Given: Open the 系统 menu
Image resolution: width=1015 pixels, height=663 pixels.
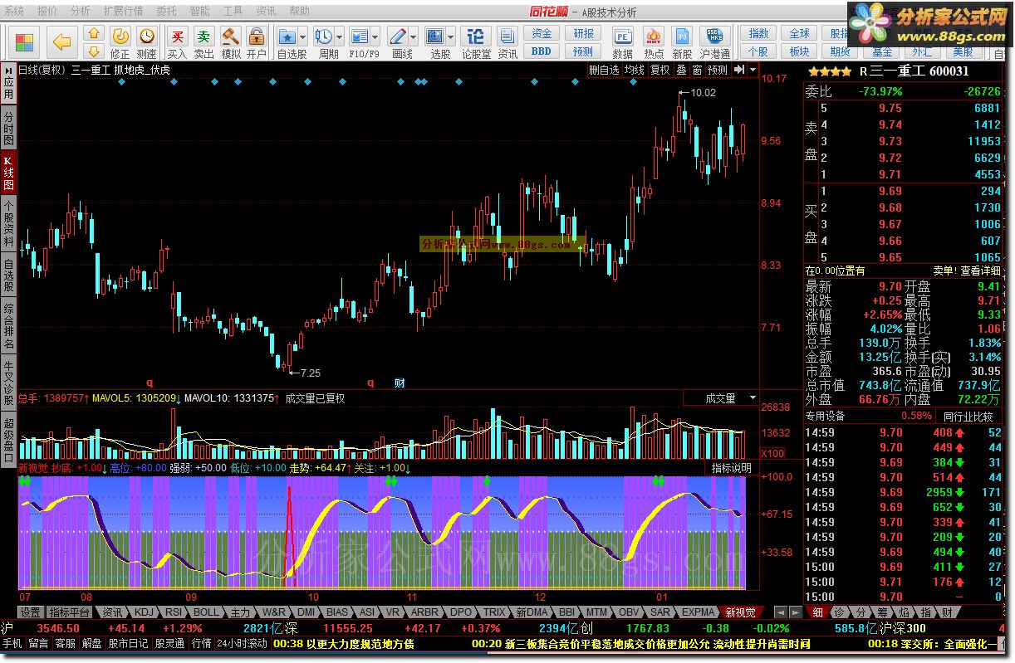Looking at the screenshot, I should (15, 12).
